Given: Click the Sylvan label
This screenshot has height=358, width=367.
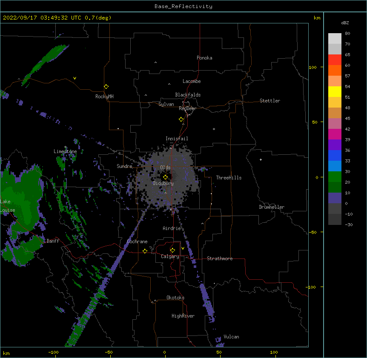Looking at the screenshot, I should point(166,104).
